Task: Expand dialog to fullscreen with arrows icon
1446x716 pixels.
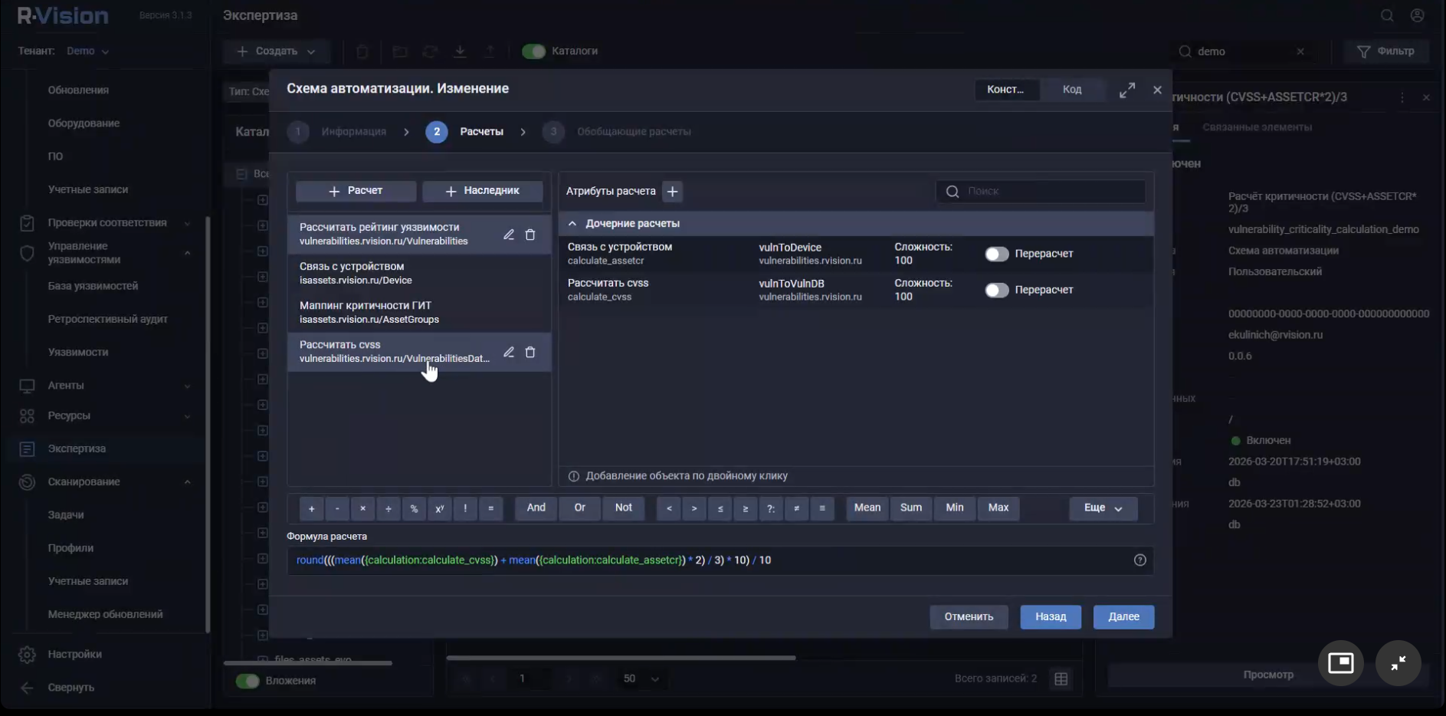Action: 1127,89
